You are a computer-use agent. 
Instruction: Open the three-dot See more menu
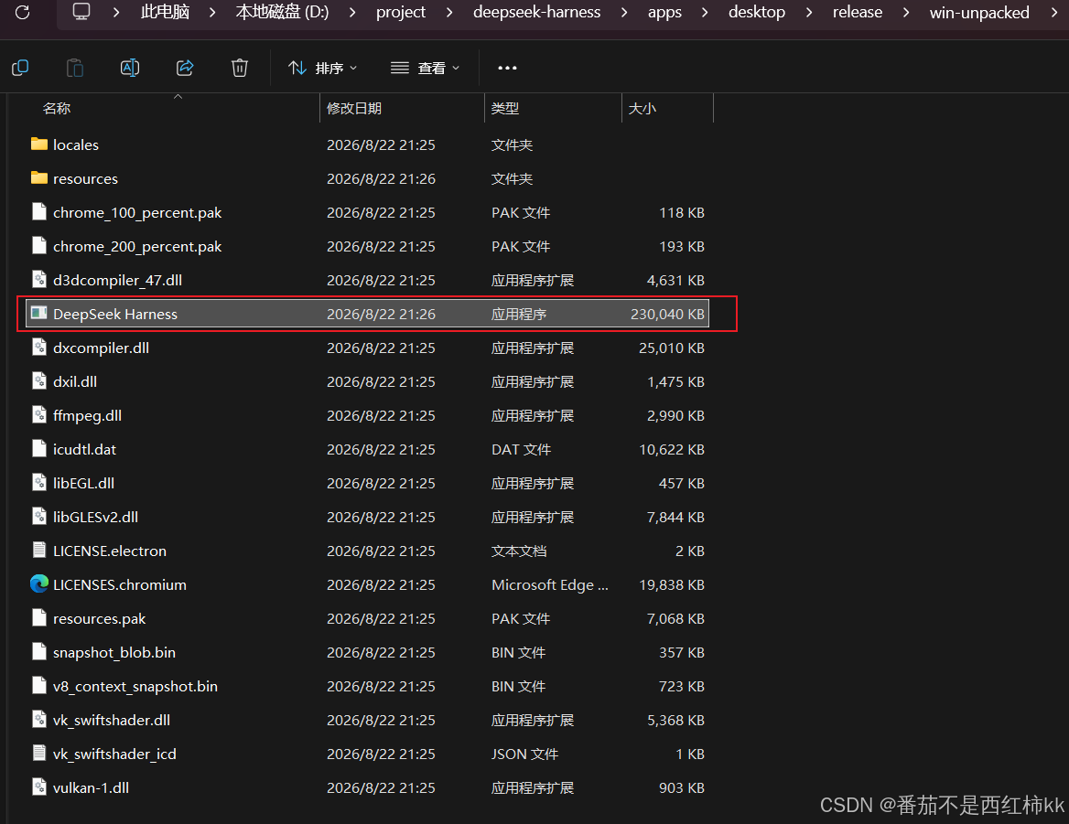pyautogui.click(x=507, y=68)
